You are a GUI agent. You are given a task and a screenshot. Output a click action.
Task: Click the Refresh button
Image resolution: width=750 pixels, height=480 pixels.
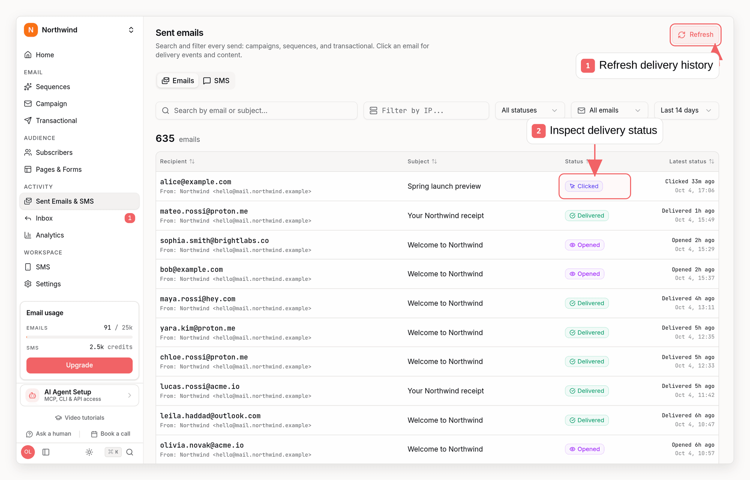(x=696, y=35)
